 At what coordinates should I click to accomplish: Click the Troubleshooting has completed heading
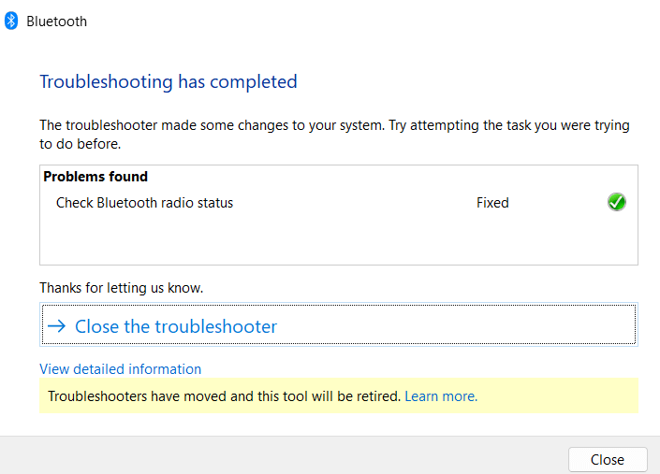pos(169,82)
